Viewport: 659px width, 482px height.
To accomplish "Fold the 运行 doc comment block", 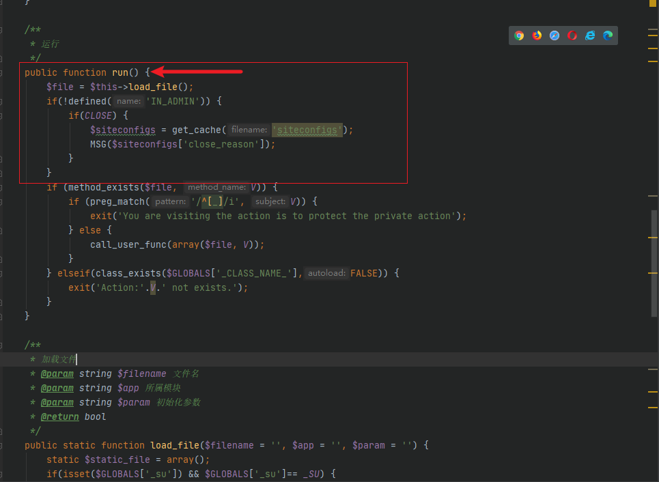I will pyautogui.click(x=2, y=29).
